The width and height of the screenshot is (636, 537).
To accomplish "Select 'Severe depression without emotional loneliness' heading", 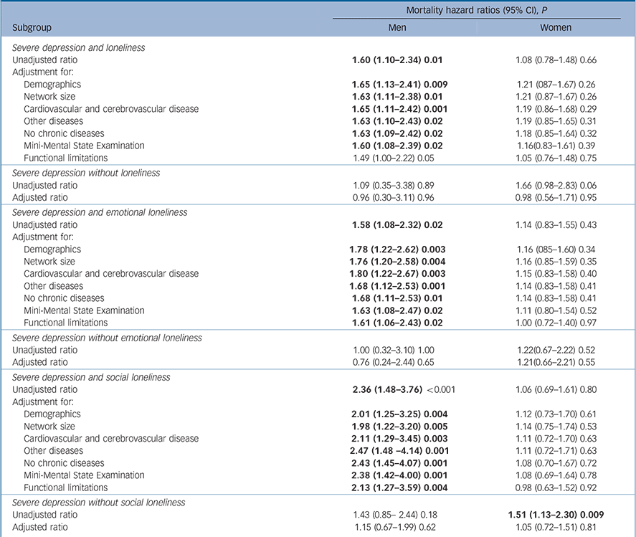I will (107, 337).
